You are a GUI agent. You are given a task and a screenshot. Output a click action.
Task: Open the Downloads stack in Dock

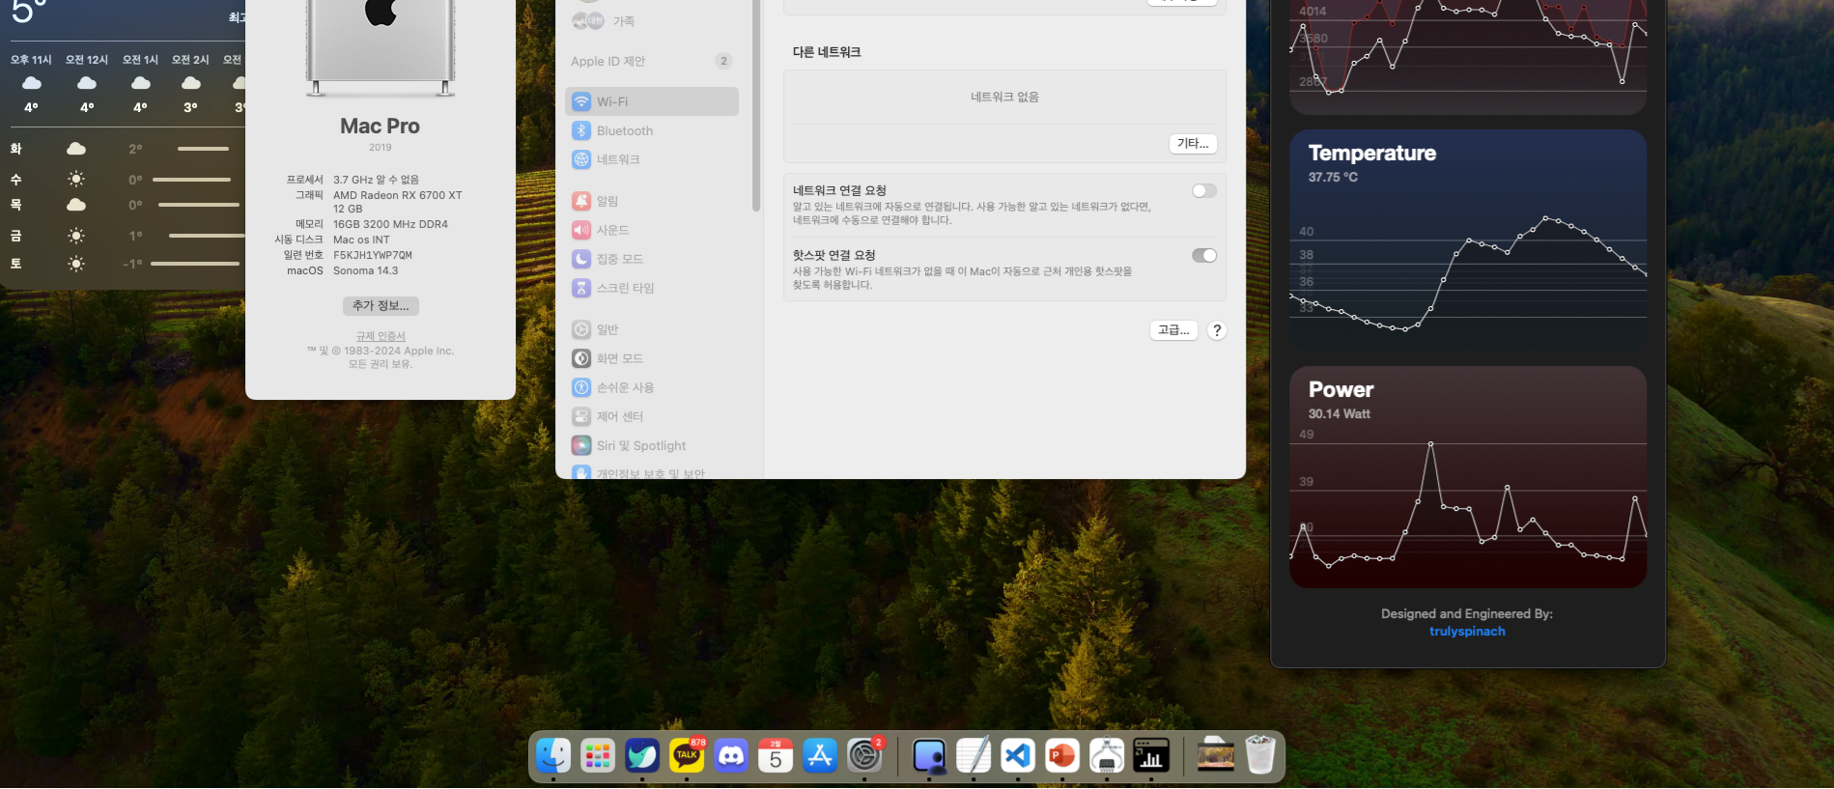(1216, 755)
